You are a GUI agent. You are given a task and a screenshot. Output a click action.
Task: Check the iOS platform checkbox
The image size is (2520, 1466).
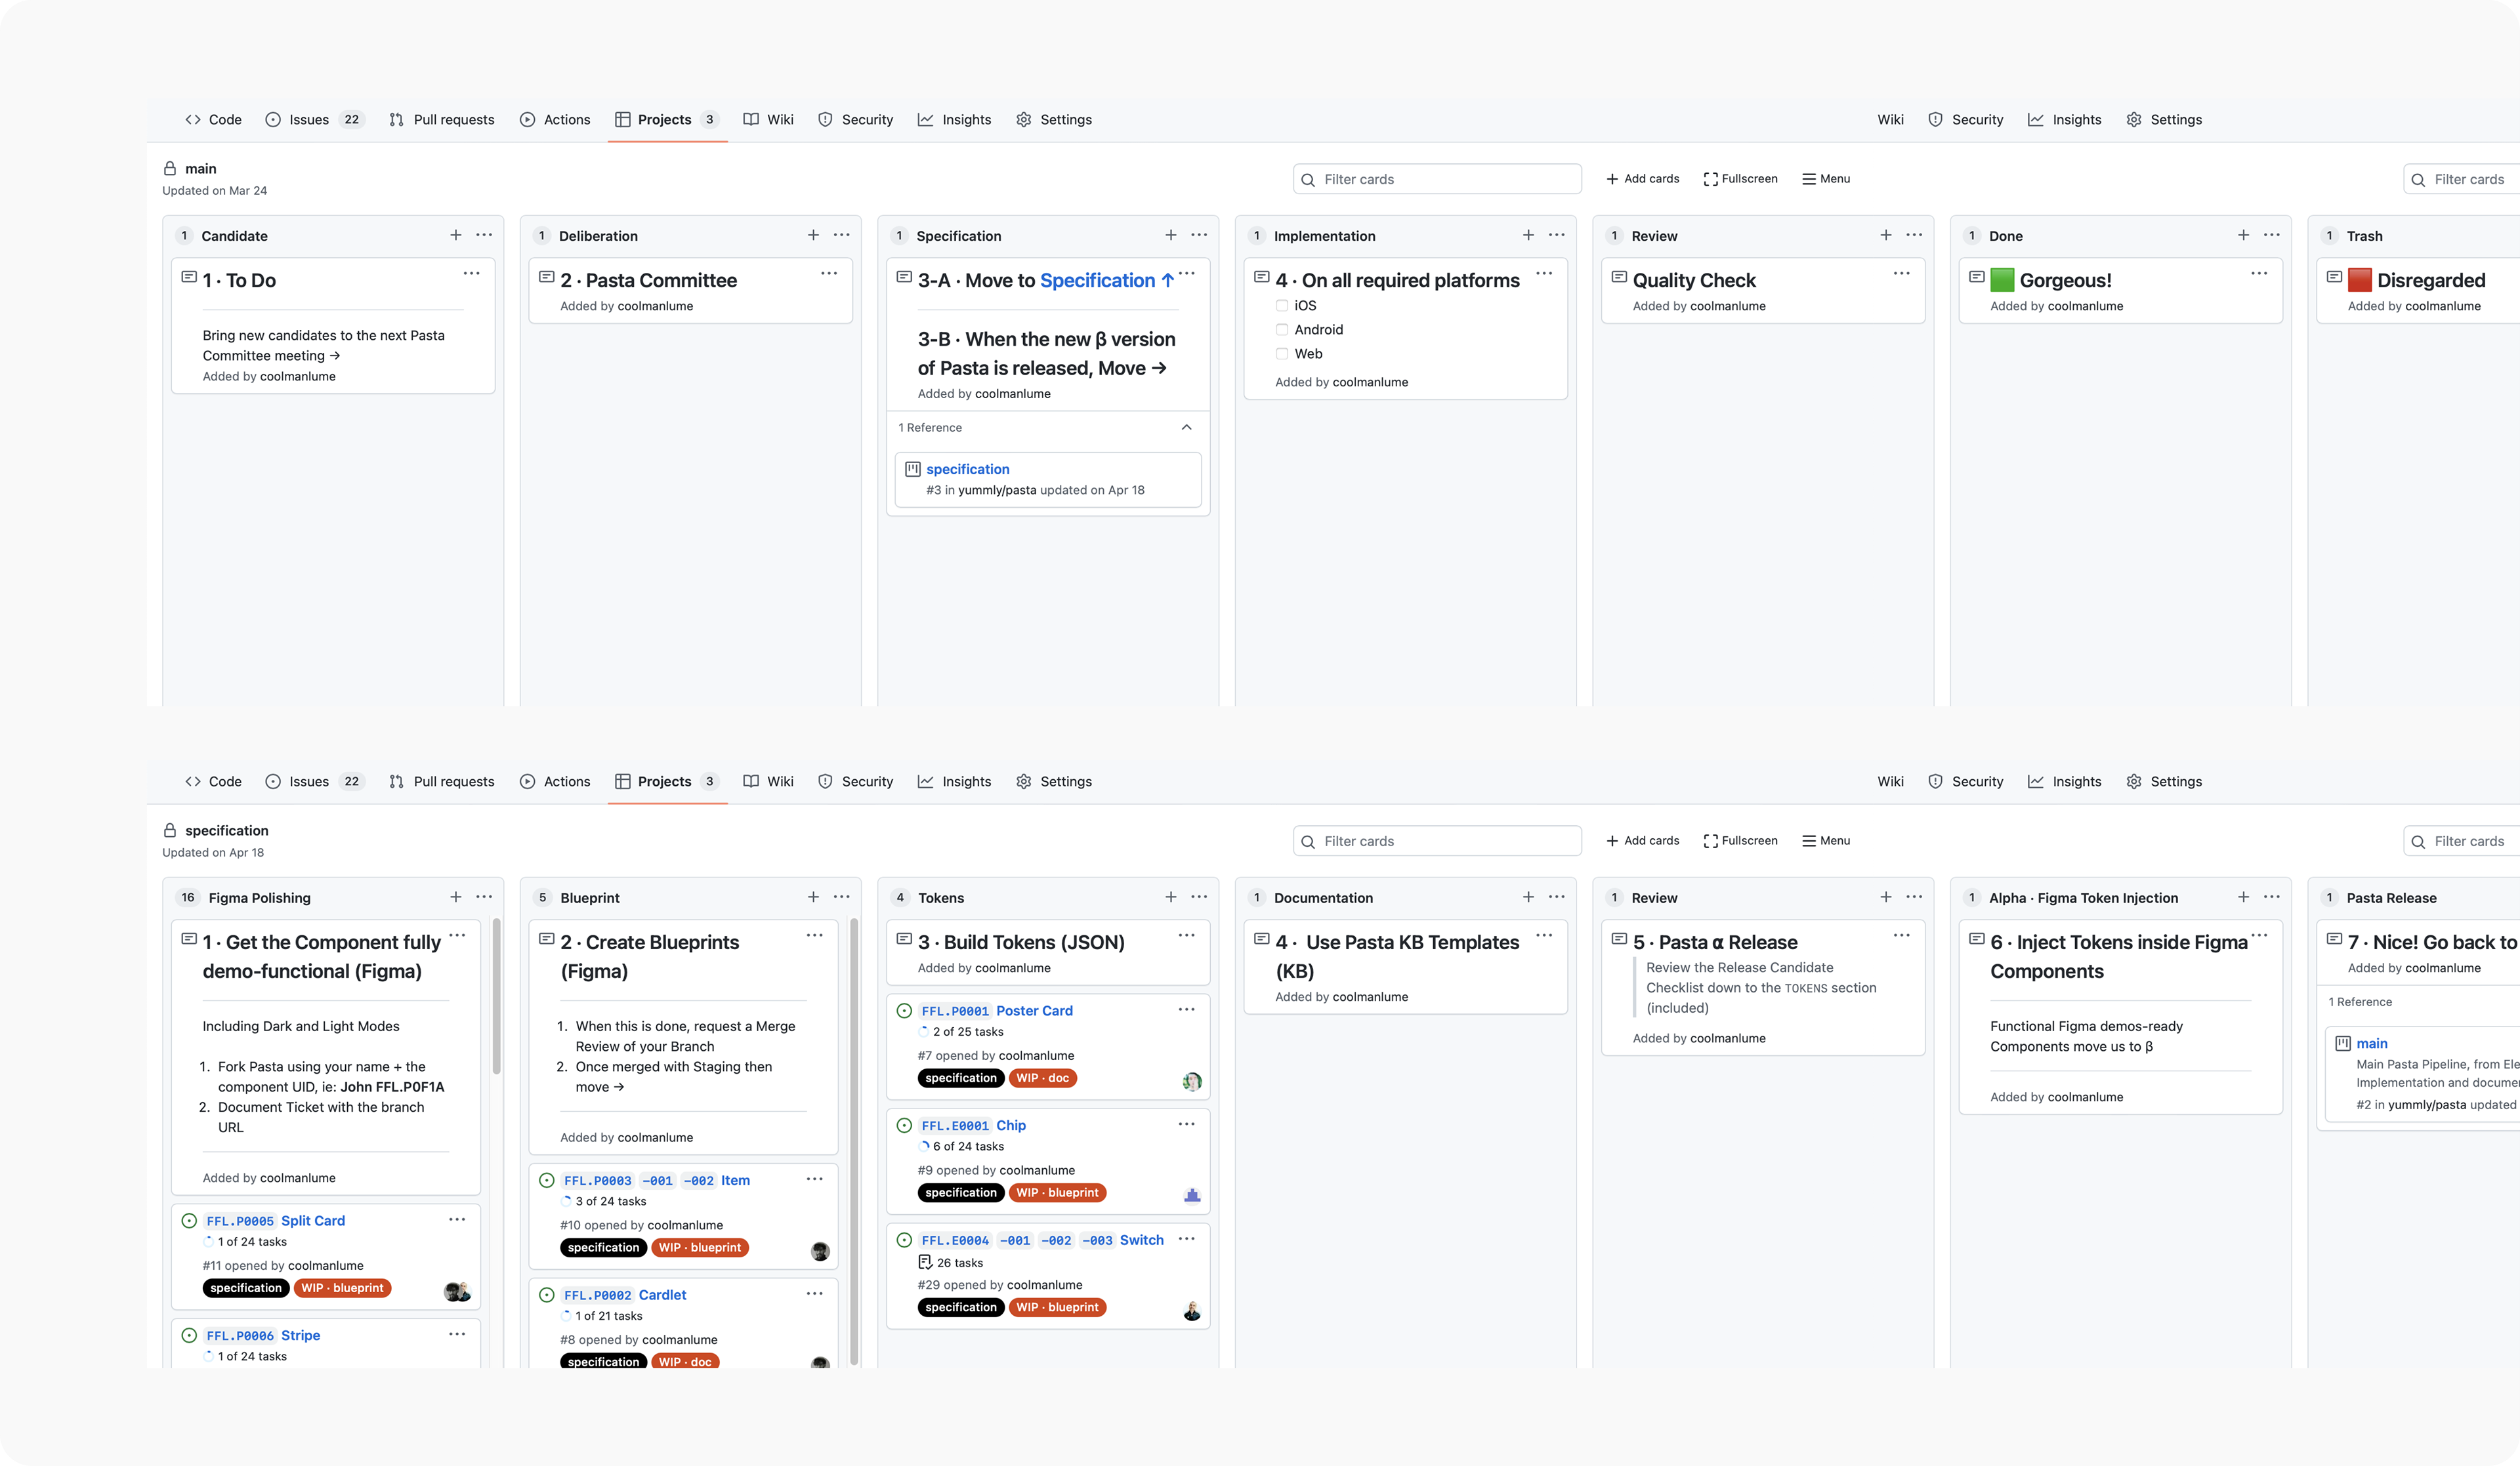1281,306
